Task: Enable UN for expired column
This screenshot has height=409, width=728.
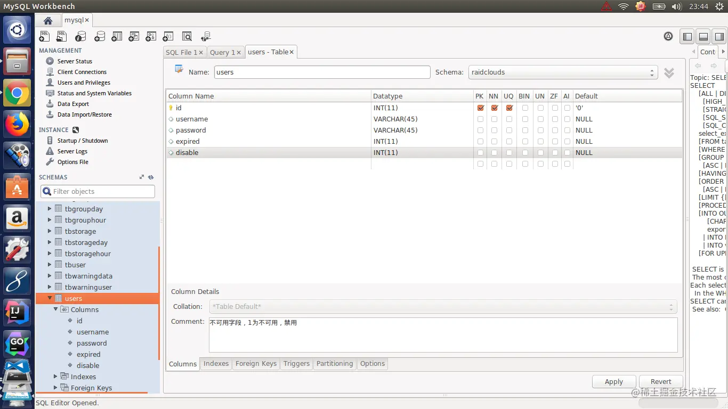Action: [541, 141]
